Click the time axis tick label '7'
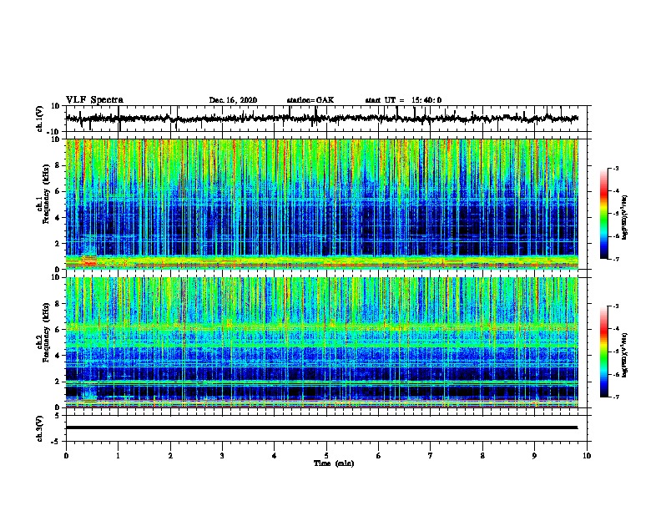The image size is (661, 511). (431, 456)
